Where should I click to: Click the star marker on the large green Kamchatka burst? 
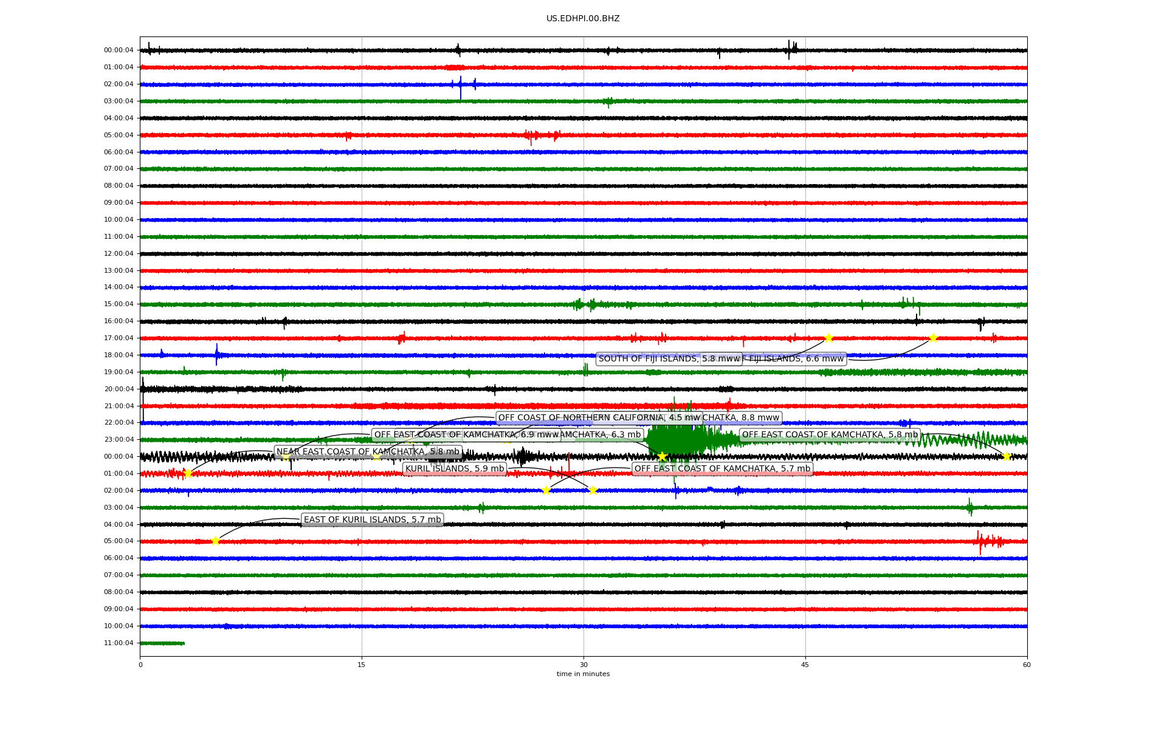tap(662, 456)
